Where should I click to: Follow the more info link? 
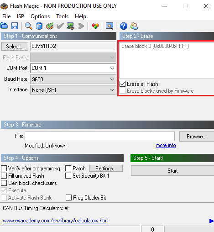point(166,145)
